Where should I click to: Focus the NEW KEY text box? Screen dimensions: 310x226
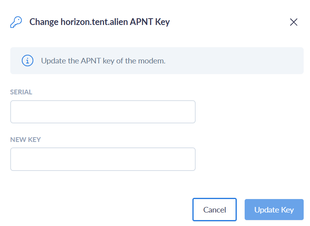(x=103, y=159)
